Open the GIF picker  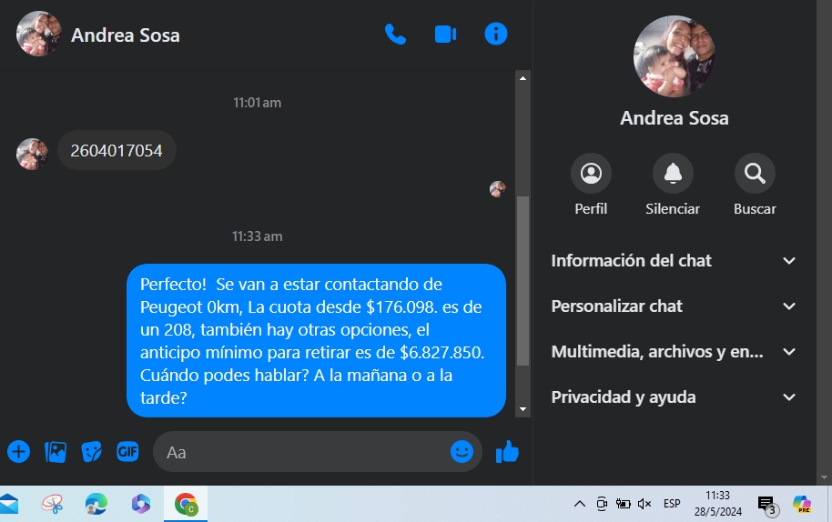pos(127,451)
